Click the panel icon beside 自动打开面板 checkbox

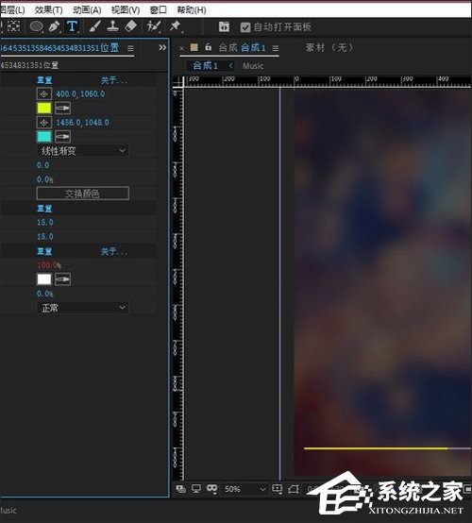pos(224,26)
